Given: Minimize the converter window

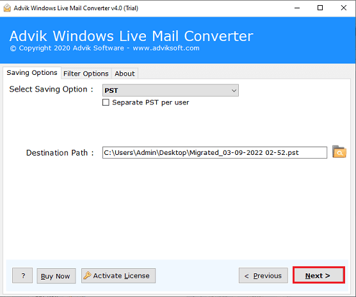Looking at the screenshot, I should point(297,8).
